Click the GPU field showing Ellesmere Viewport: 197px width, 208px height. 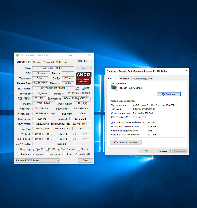coord(41,73)
